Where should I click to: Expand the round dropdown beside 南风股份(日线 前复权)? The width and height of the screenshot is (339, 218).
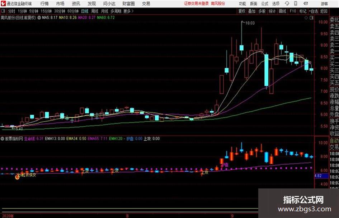(x=39, y=18)
